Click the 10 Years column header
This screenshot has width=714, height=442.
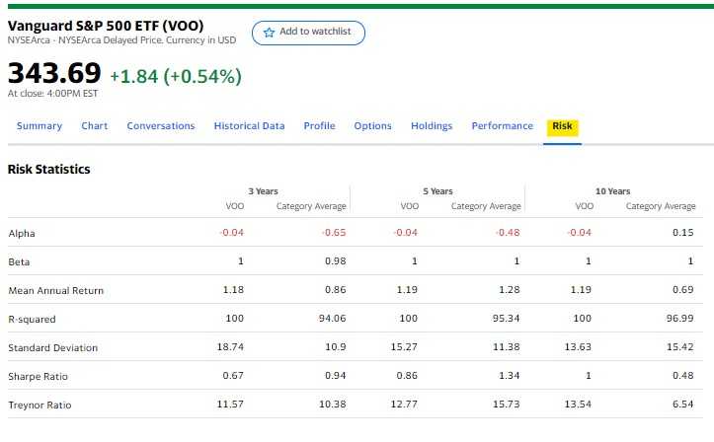pos(613,191)
